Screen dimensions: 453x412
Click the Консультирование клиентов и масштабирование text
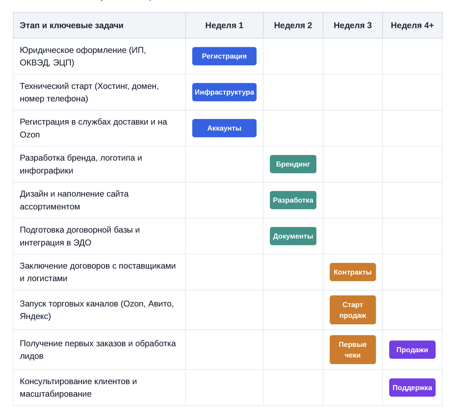78,388
